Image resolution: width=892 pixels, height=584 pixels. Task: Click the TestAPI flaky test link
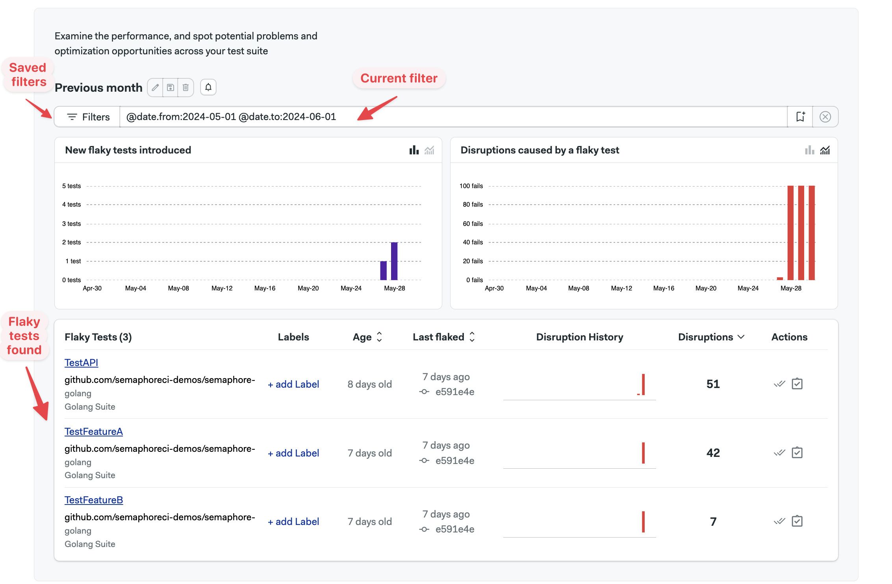[81, 362]
